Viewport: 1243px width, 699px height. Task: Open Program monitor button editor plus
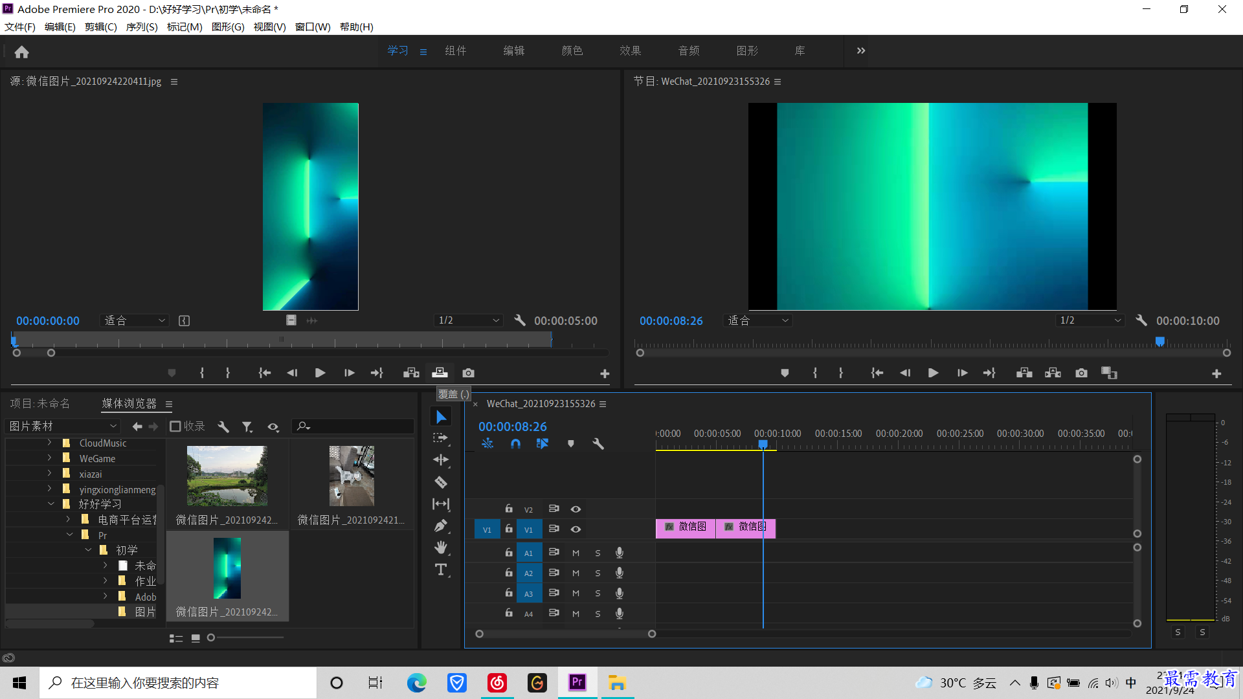pos(1216,373)
